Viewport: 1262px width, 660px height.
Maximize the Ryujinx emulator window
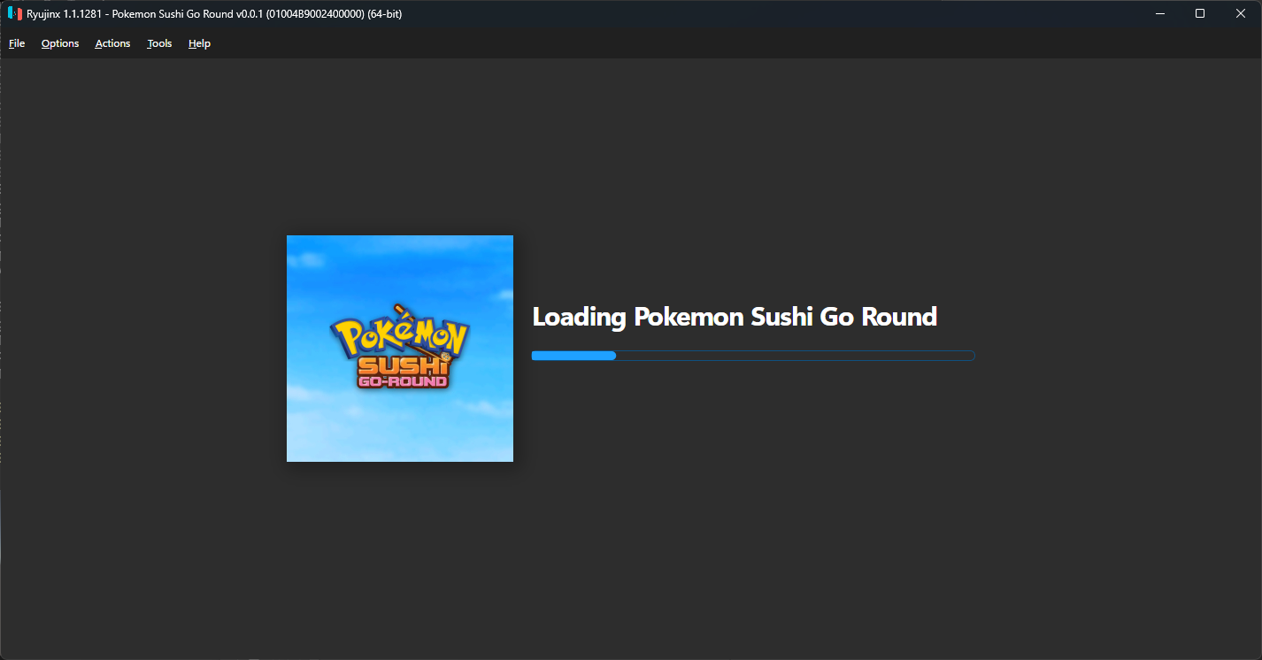coord(1200,13)
